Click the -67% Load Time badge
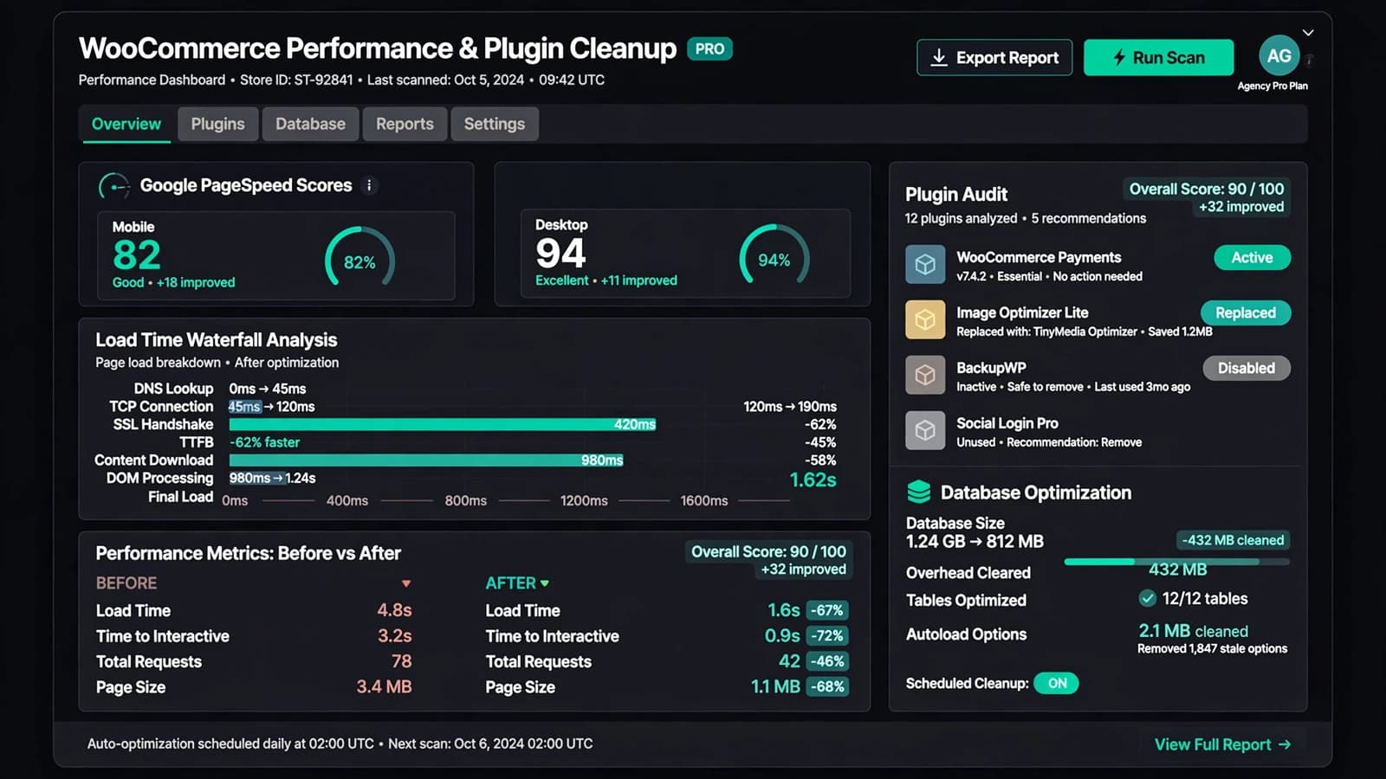 (x=826, y=610)
